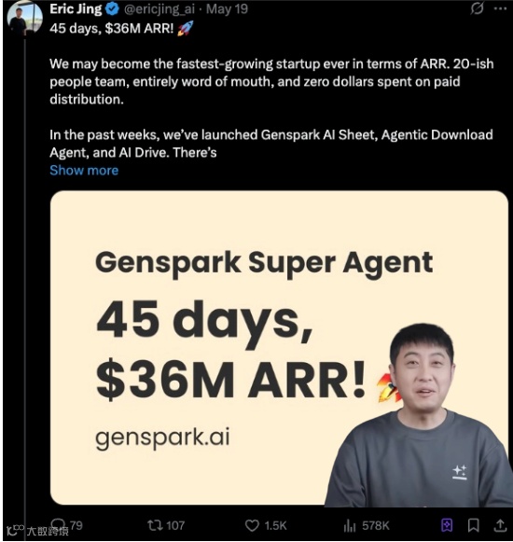The height and width of the screenshot is (542, 513).
Task: Open the Genspark Super Agent media card
Action: 279,348
